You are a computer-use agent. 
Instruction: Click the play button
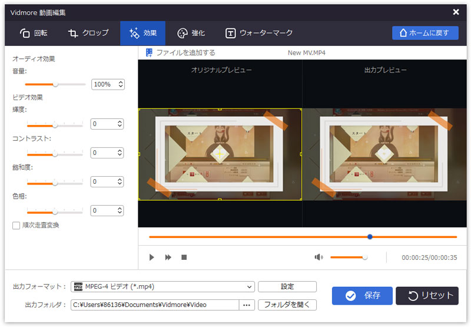tap(152, 257)
